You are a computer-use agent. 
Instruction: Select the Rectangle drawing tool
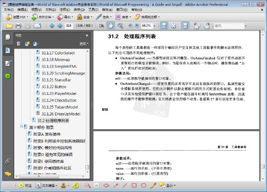[134, 185]
